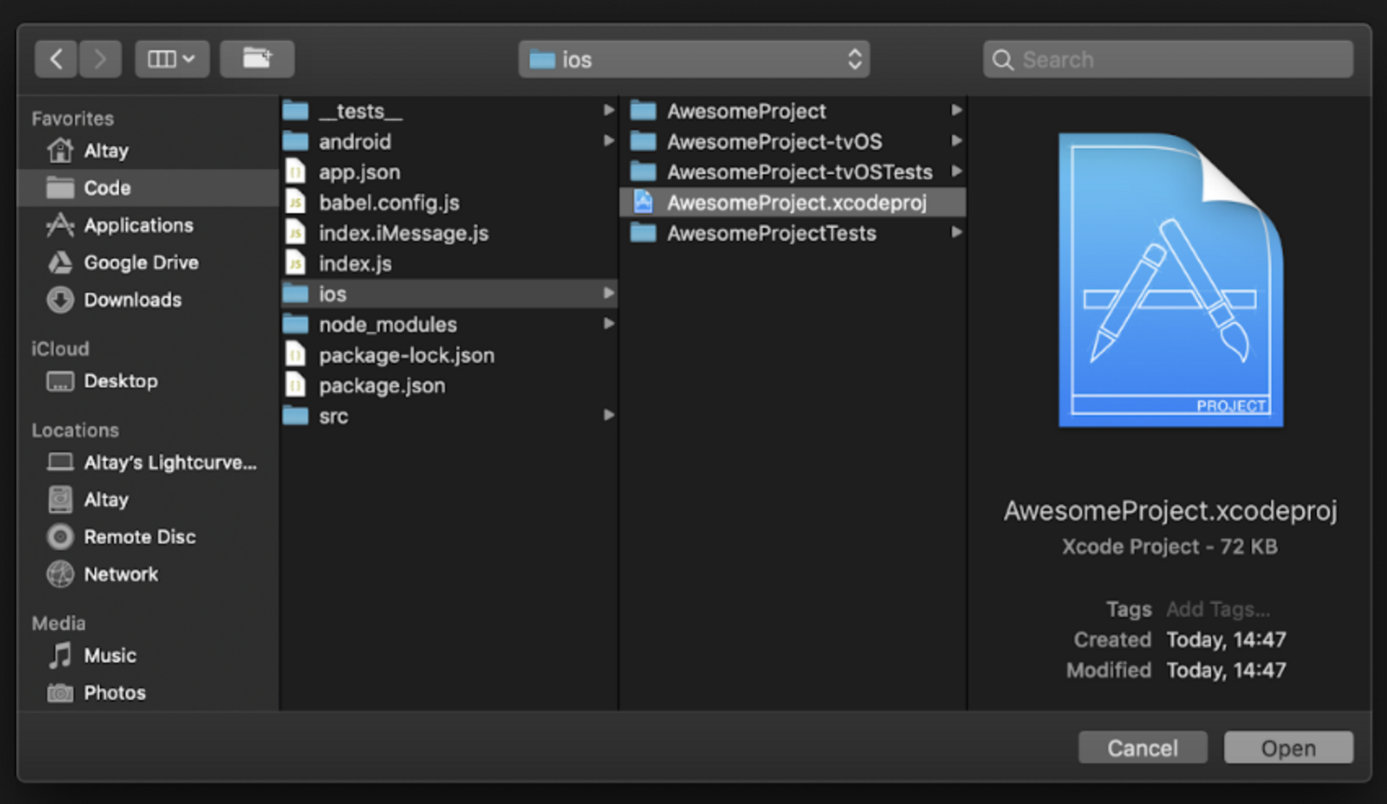Select the index.iMessage.js file

tap(449, 233)
